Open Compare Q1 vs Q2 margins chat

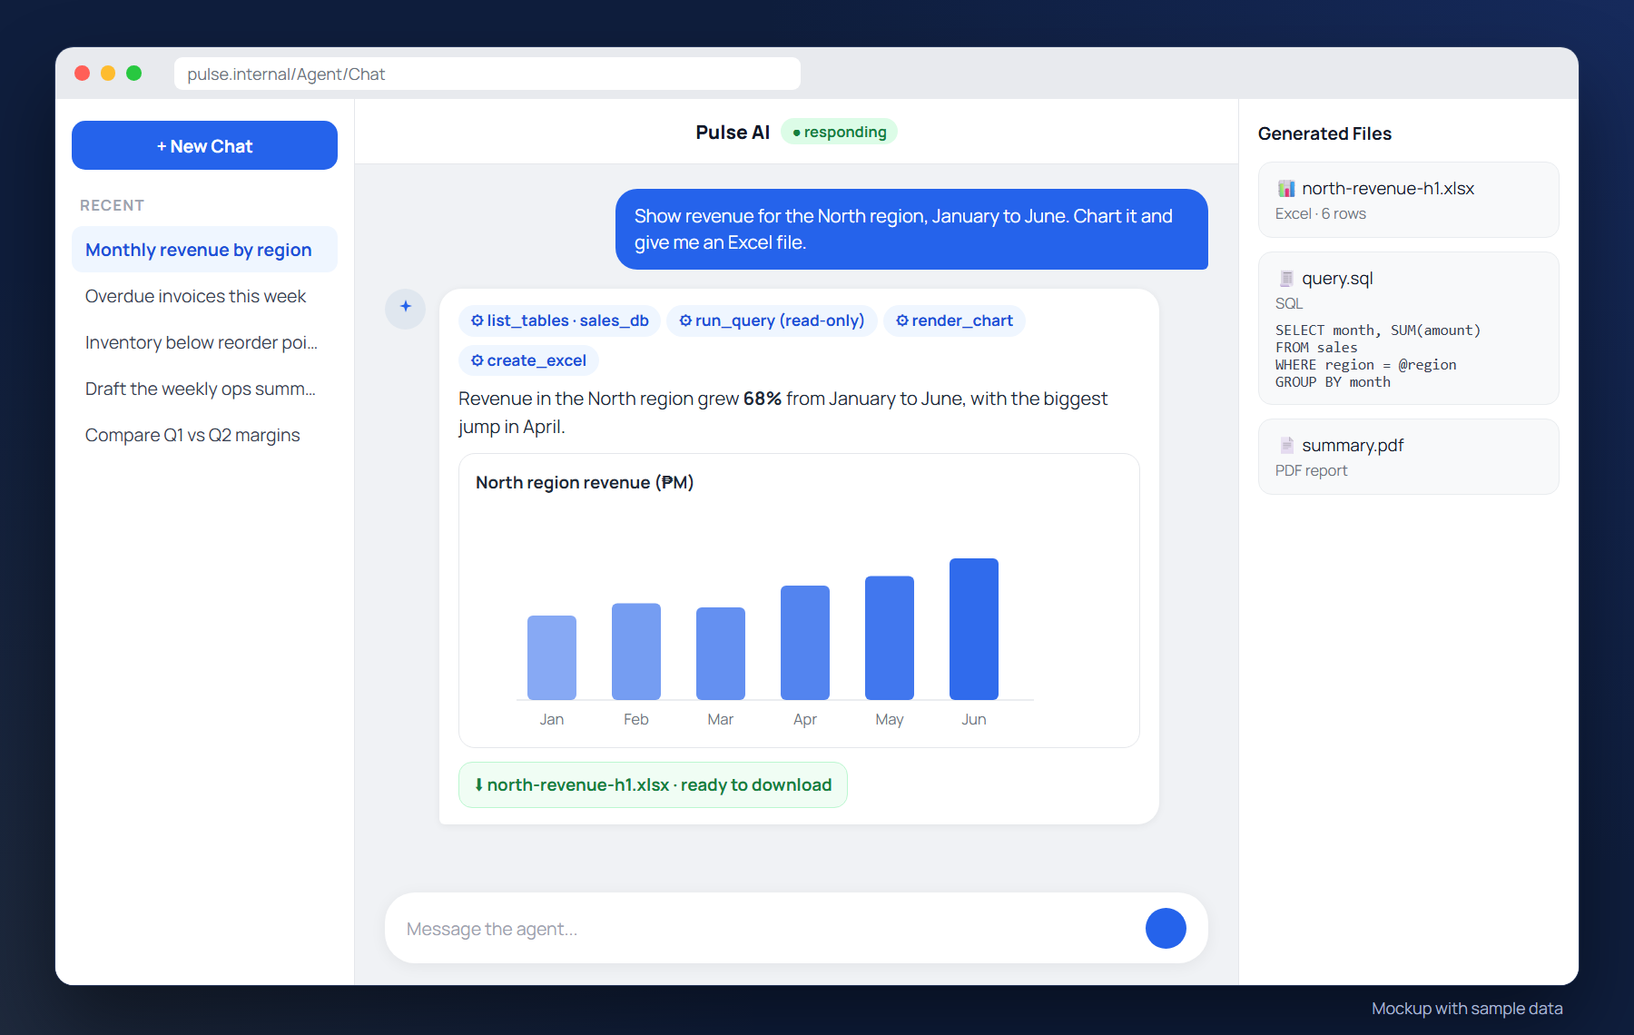(x=204, y=435)
